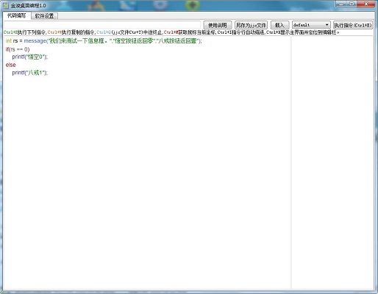Open the 软件设置 tab

44,16
